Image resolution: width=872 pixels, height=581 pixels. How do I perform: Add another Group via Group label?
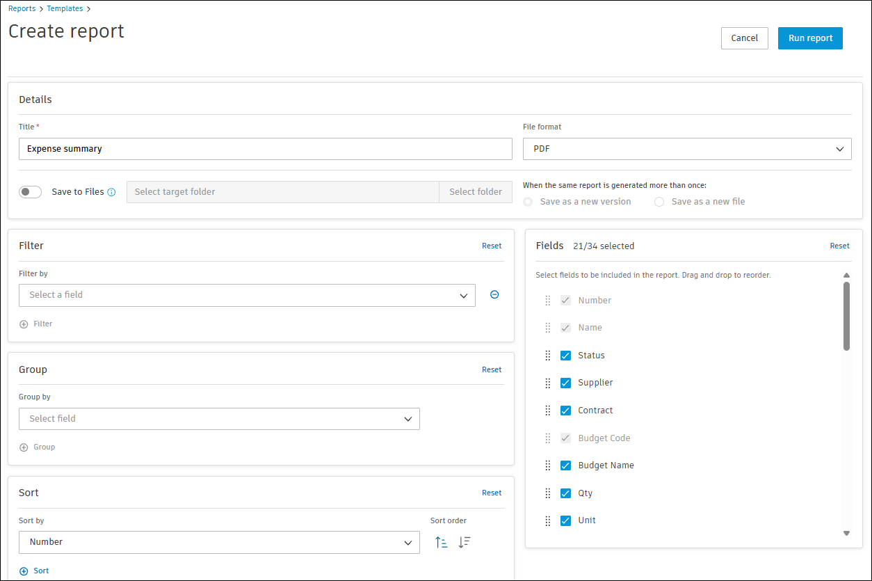click(x=45, y=447)
